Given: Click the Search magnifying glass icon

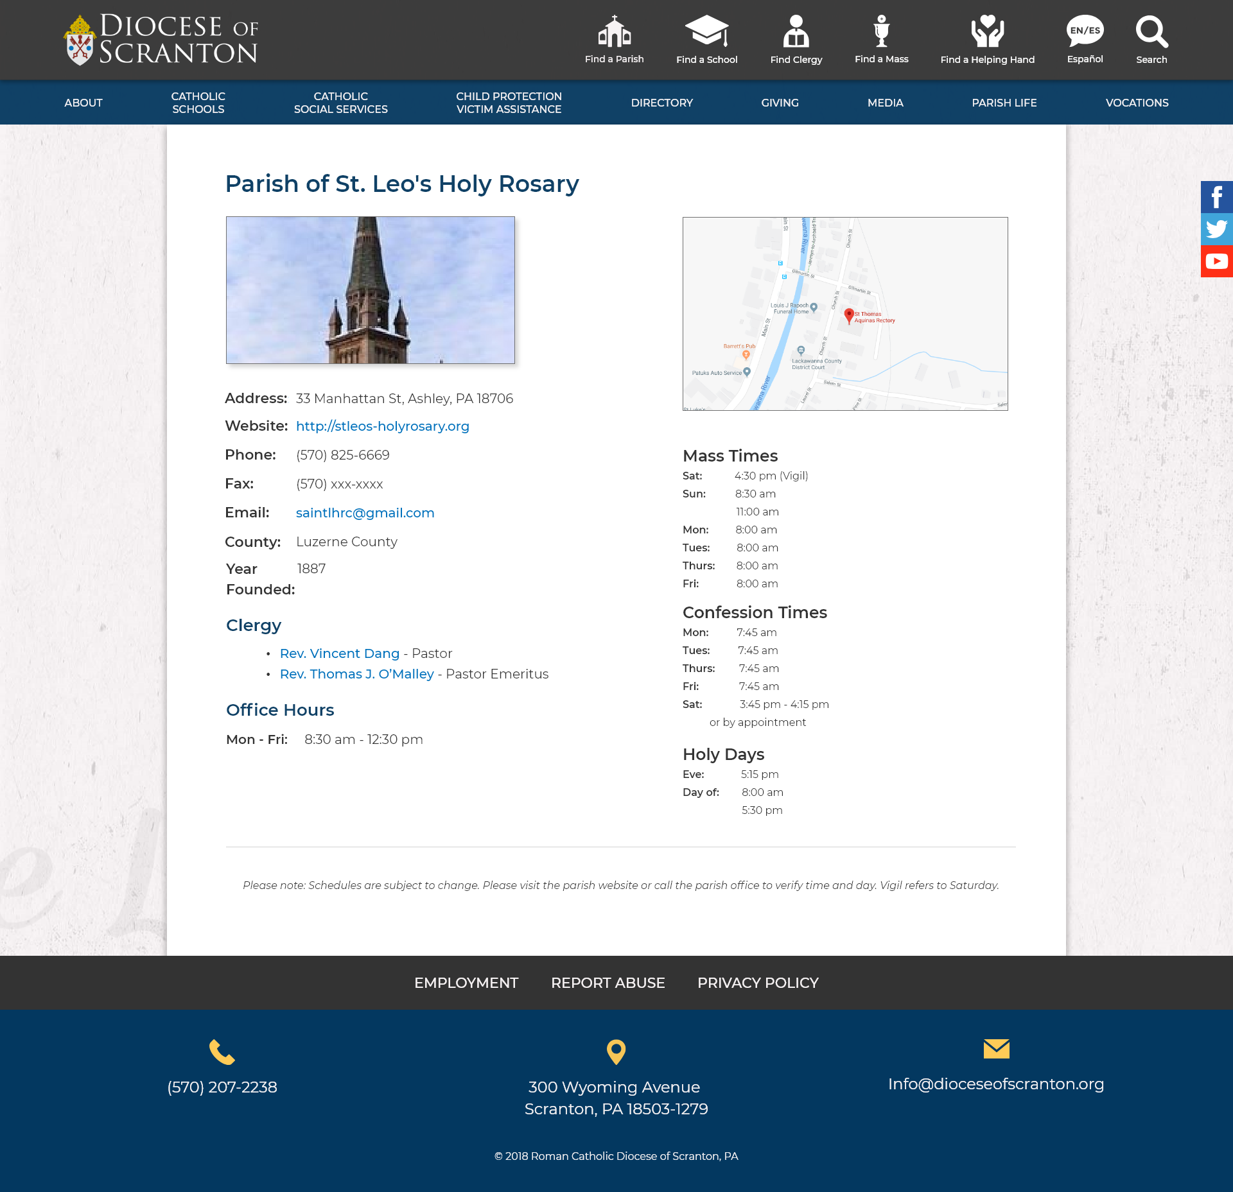Looking at the screenshot, I should coord(1151,32).
